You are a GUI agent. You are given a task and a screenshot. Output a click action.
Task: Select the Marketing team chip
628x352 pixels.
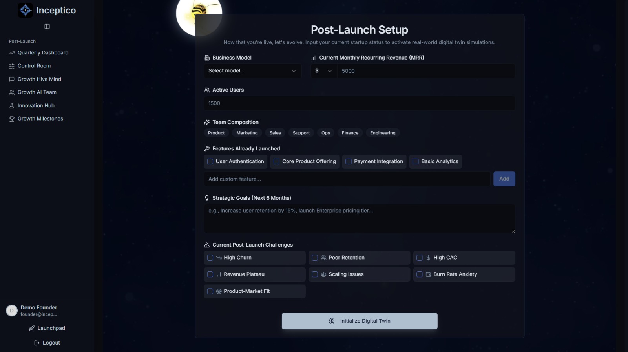pos(247,133)
